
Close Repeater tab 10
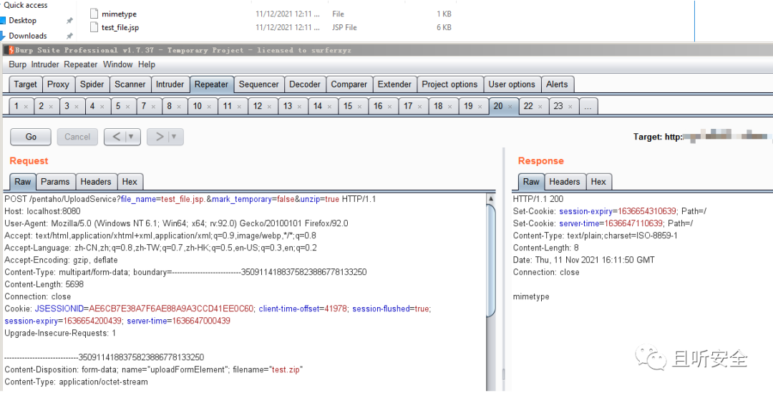pos(209,107)
